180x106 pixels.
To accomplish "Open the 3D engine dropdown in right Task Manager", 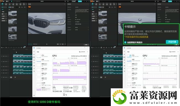I will [x=144, y=58].
